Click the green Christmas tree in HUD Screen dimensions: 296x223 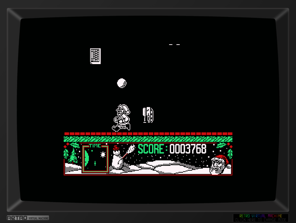tap(73, 156)
